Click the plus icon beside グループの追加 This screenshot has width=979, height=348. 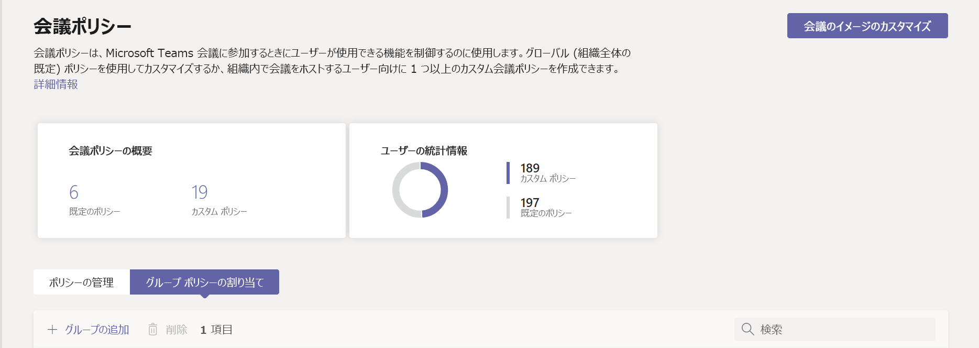pos(52,330)
